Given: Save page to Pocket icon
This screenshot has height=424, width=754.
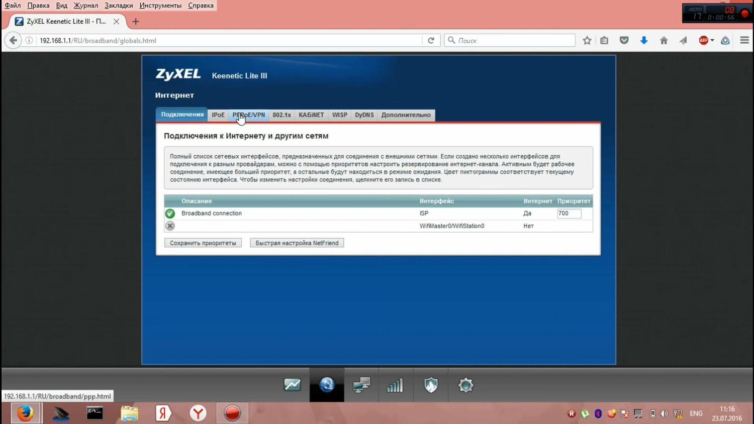Looking at the screenshot, I should click(624, 40).
